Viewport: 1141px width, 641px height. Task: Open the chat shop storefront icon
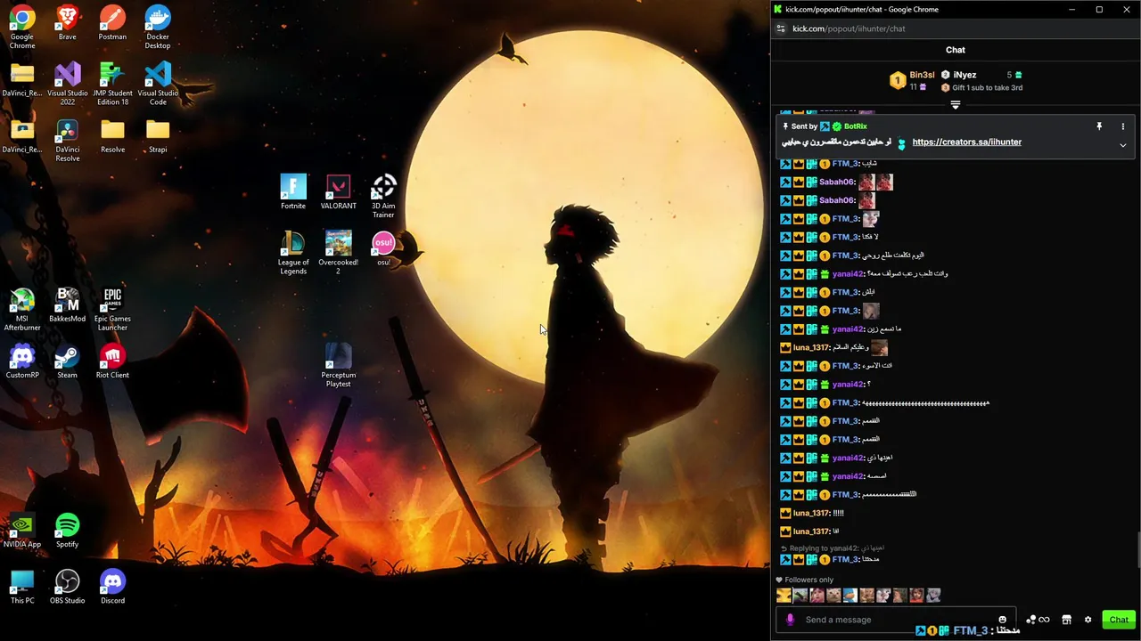(1066, 620)
